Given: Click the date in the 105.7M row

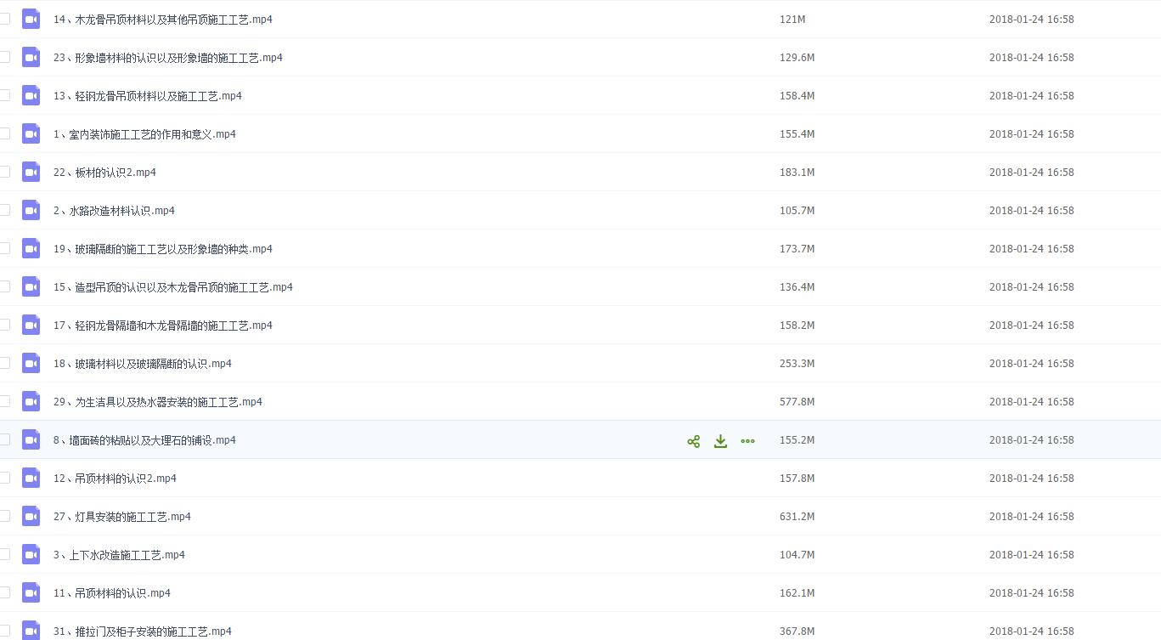Looking at the screenshot, I should point(1032,210).
